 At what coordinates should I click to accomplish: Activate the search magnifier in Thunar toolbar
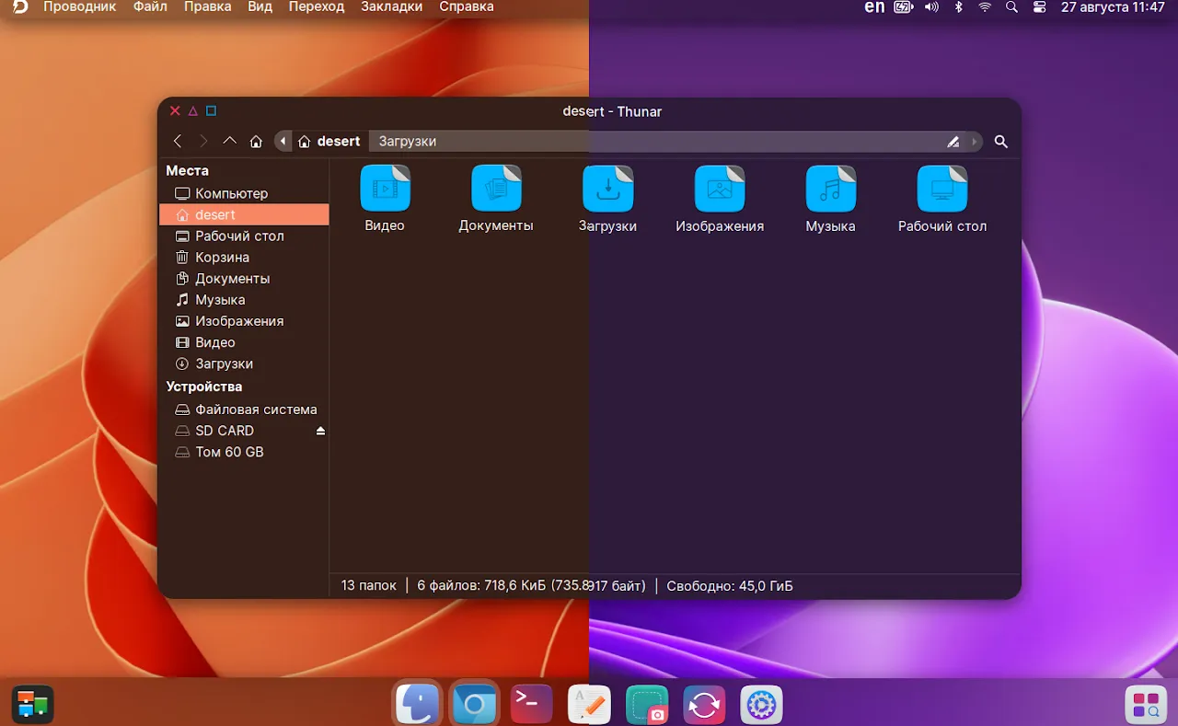[1001, 142]
